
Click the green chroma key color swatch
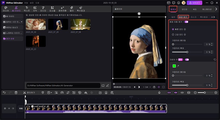coord(174,66)
